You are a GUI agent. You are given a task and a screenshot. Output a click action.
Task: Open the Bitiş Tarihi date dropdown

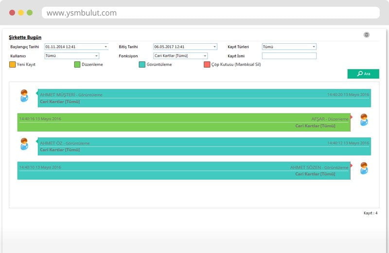(214, 47)
